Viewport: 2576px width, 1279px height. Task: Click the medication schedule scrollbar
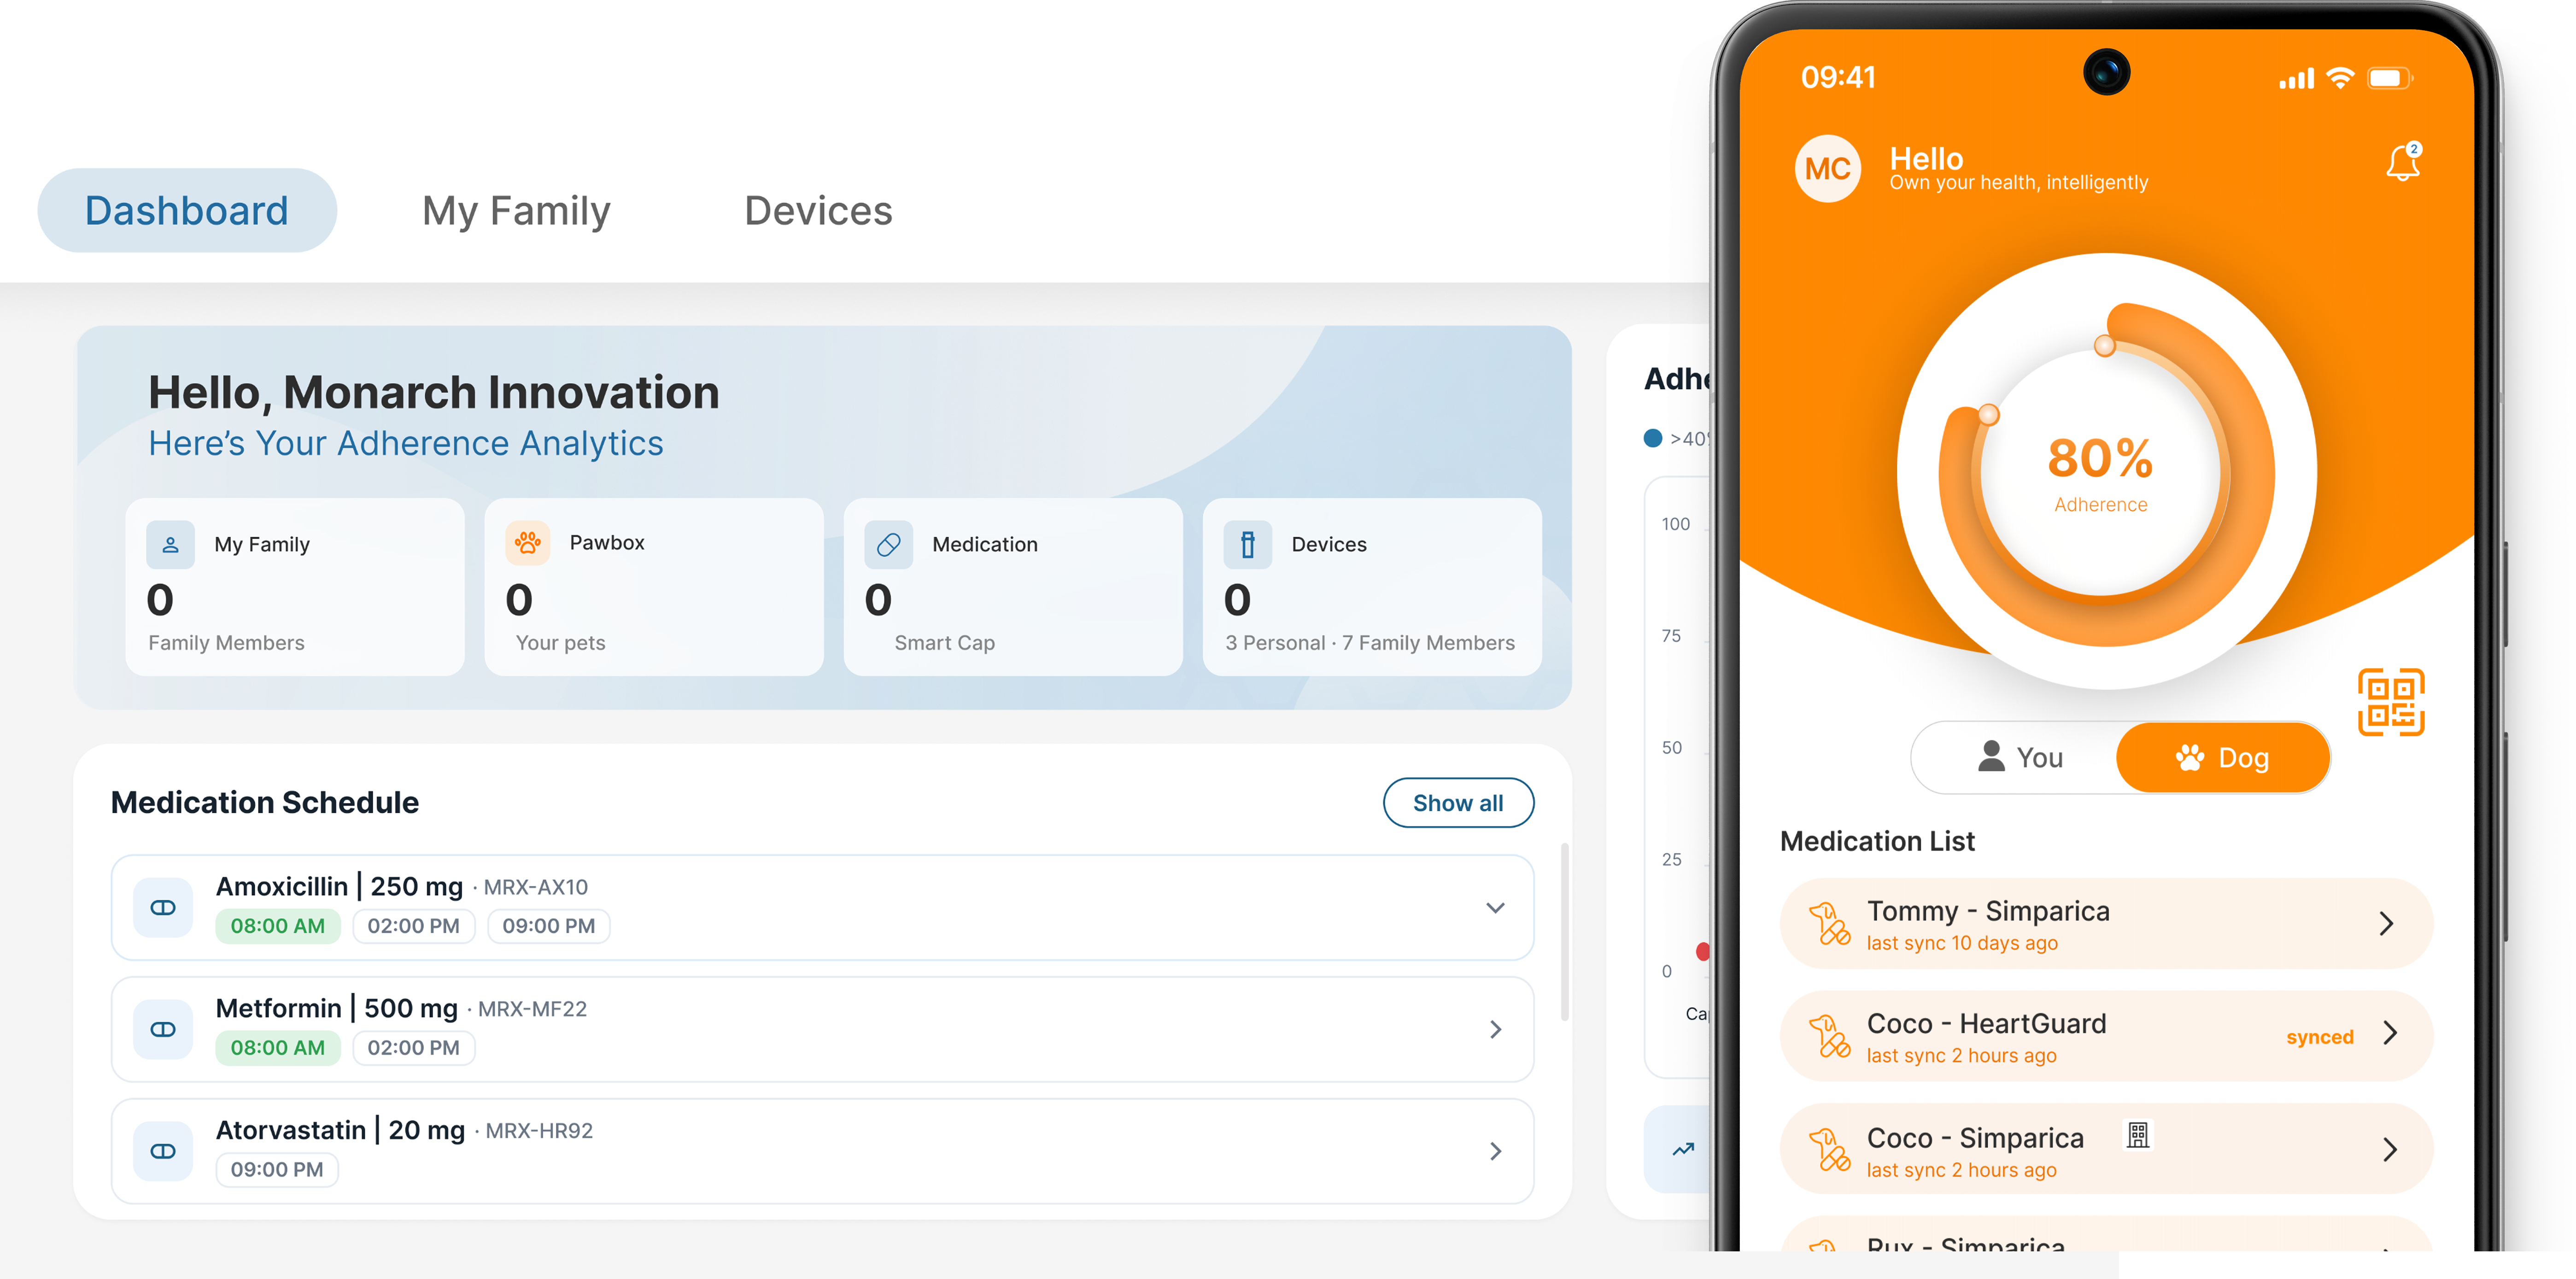[x=1565, y=931]
